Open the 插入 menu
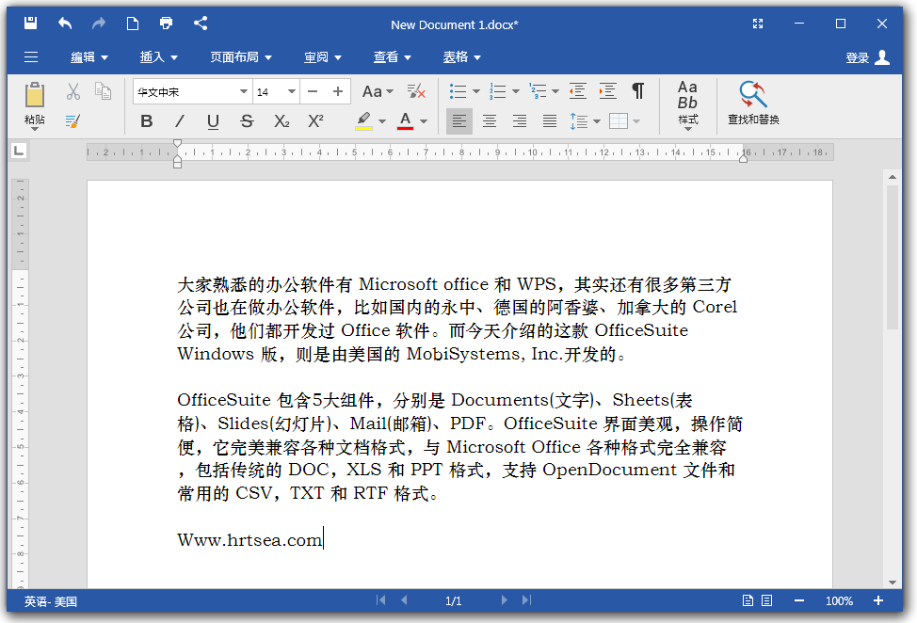Screen dimensions: 917x623 click(158, 57)
